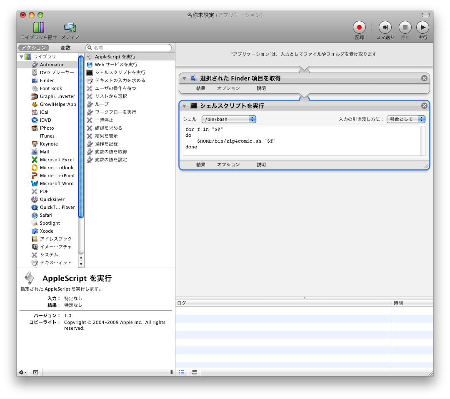Viewport: 450px width, 399px height.
Task: Start recording with the 記録 button
Action: coord(359,28)
